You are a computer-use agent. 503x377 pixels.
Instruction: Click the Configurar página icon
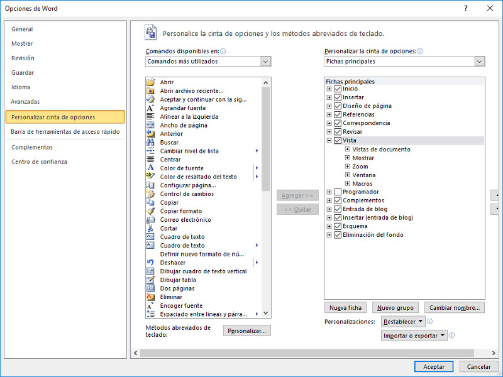150,185
